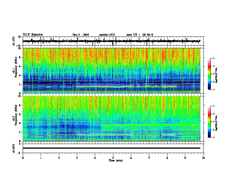Viewport: 229px width, 177px height.
Task: Click the ch.2 color bar log(PSD) units label
Action: [x=217, y=123]
